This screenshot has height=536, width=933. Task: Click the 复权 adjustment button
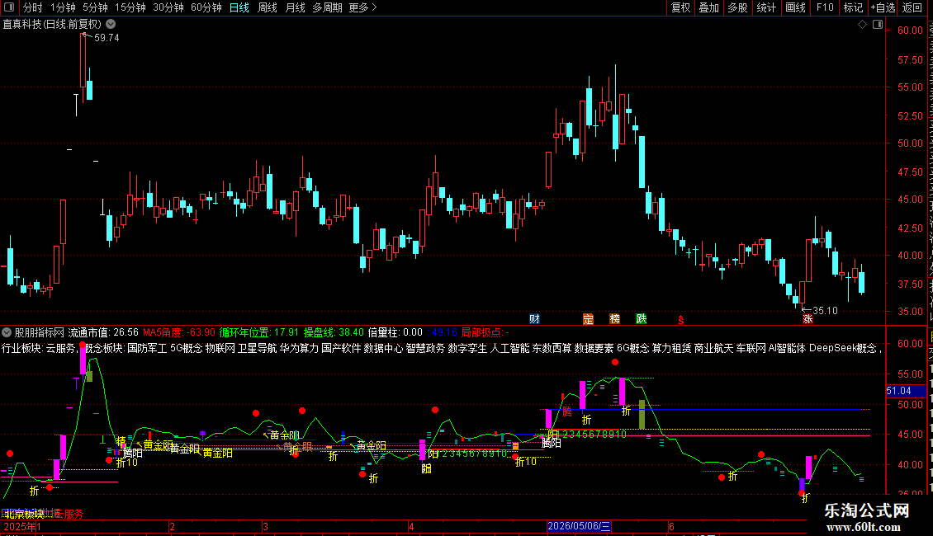pyautogui.click(x=680, y=7)
